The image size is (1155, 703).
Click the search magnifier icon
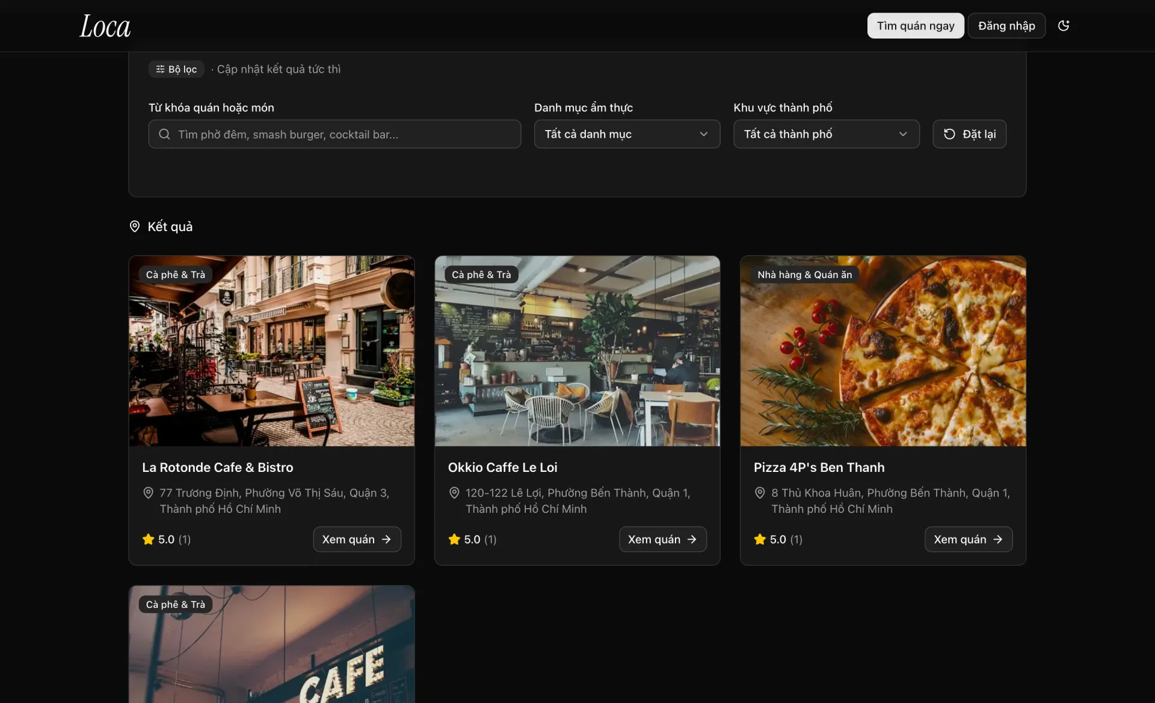click(x=164, y=134)
